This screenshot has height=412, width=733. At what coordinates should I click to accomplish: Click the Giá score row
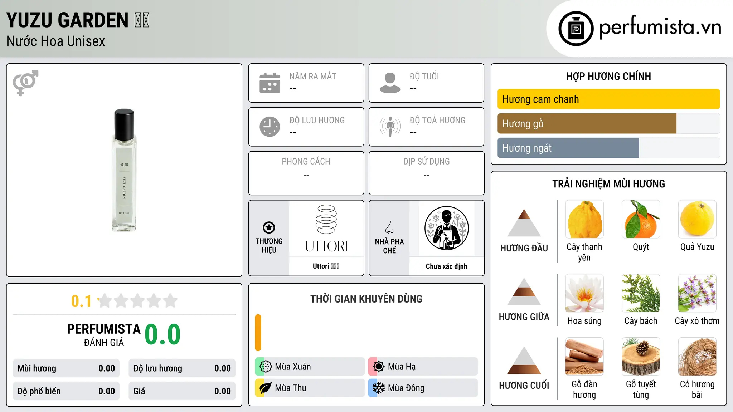182,391
